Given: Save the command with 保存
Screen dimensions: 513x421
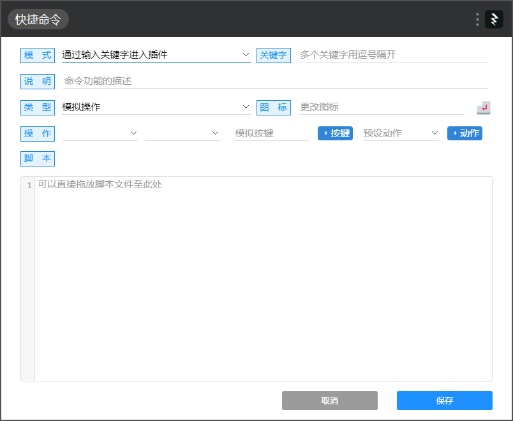Looking at the screenshot, I should 444,401.
